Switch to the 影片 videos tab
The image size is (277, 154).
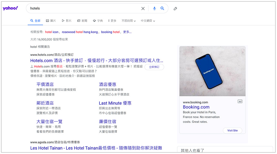66,21
